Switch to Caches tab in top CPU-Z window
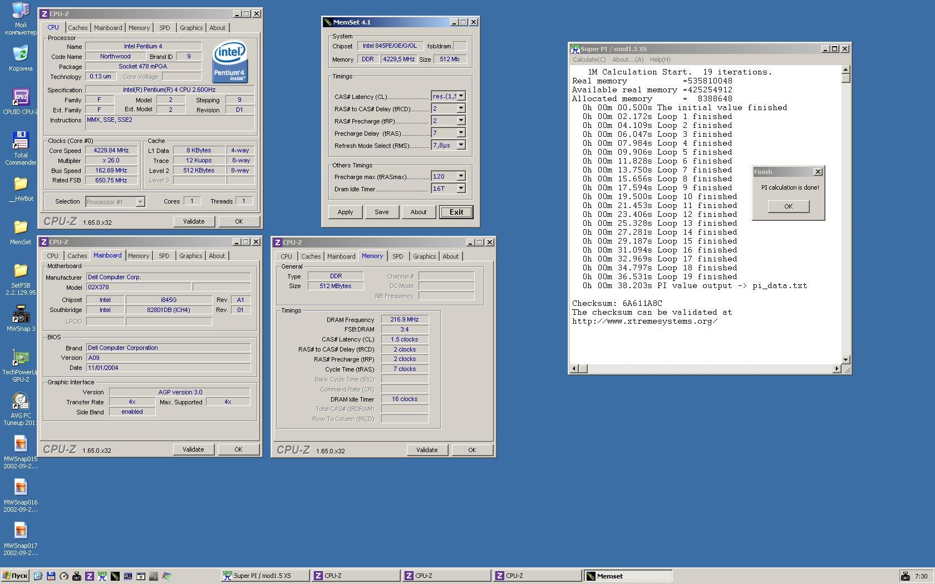 (78, 28)
